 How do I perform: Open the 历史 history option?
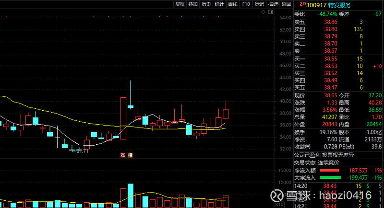pos(206,4)
